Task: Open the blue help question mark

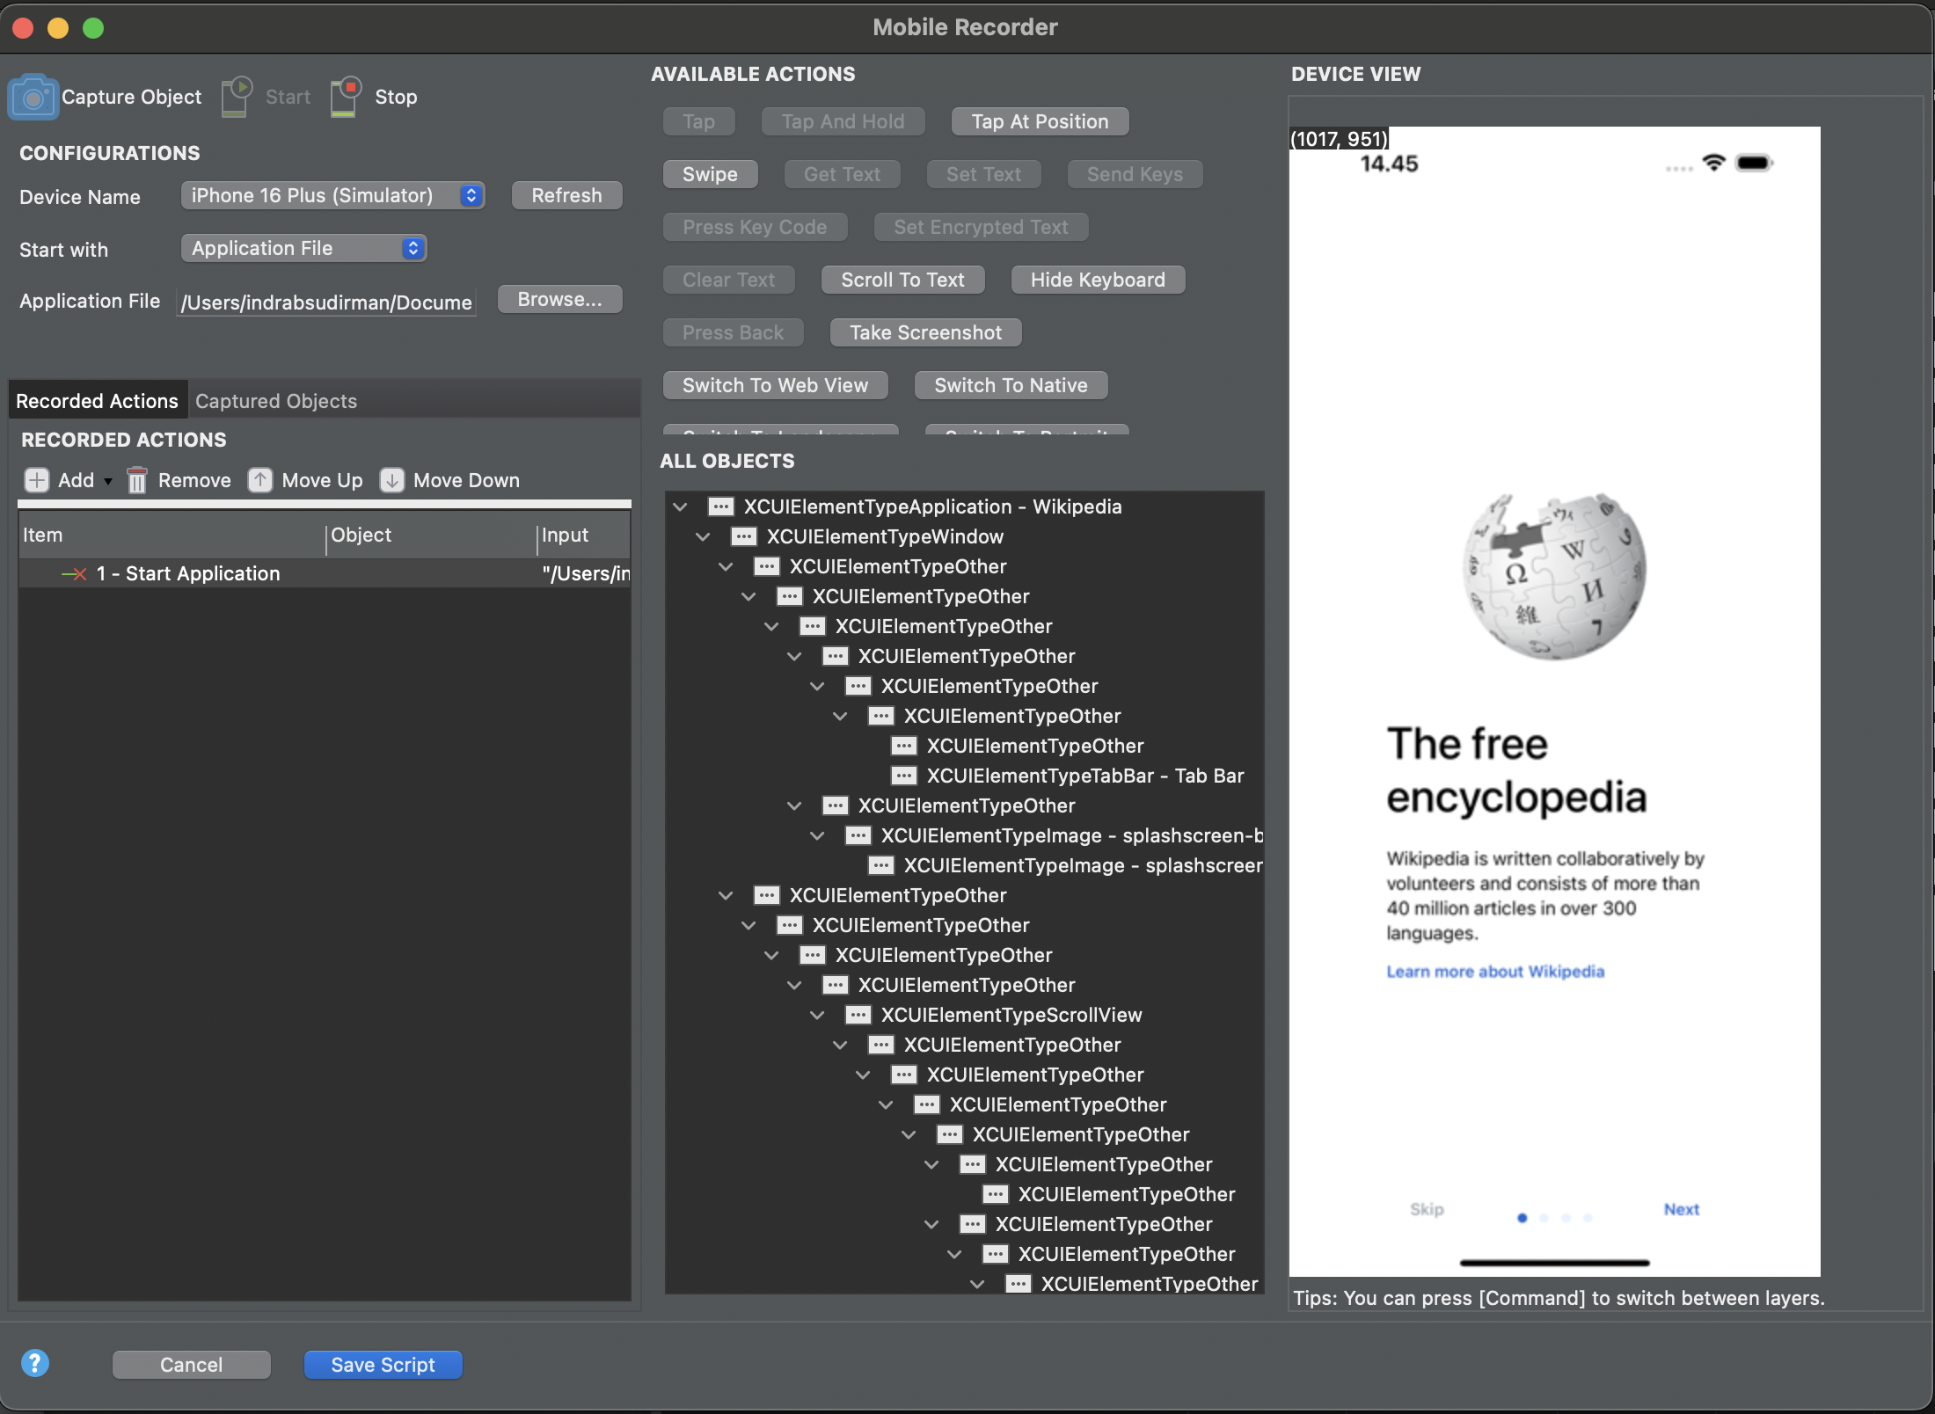Action: tap(35, 1364)
